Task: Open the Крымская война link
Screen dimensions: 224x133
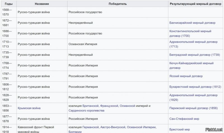Action: pos(29,108)
